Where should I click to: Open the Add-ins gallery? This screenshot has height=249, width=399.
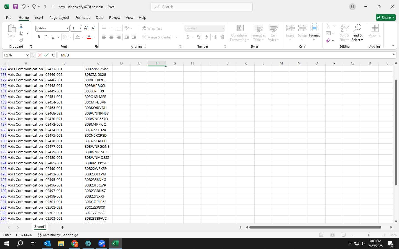pyautogui.click(x=375, y=30)
